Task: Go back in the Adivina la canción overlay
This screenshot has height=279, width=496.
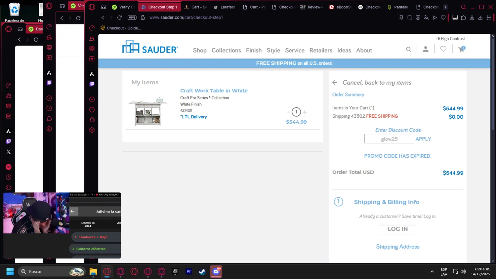Action: [72, 211]
